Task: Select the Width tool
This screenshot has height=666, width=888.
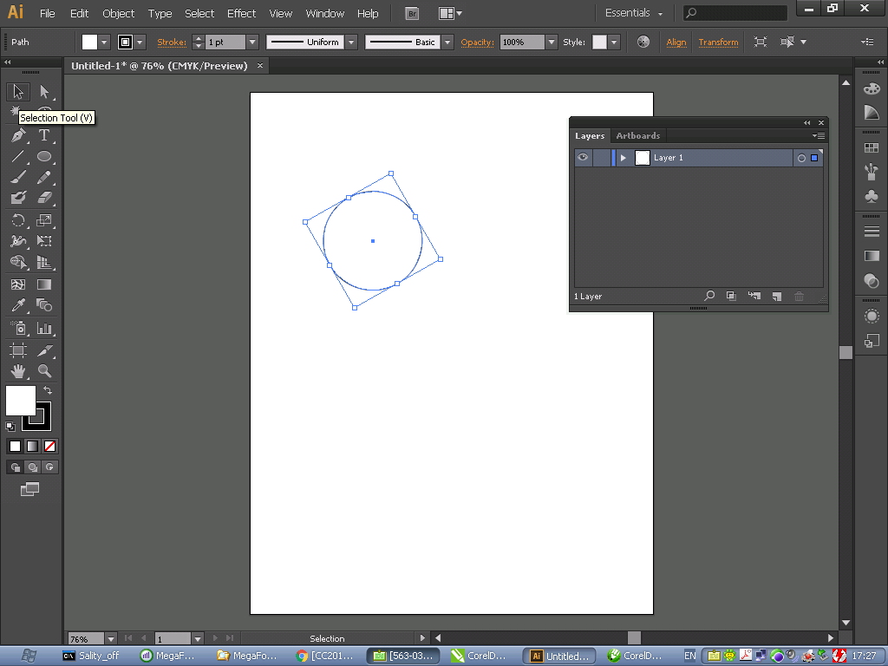Action: click(18, 241)
